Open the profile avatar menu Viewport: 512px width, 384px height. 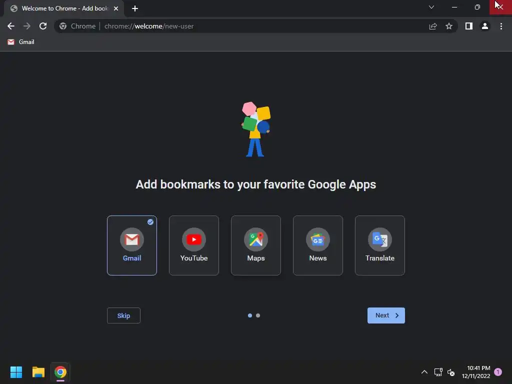tap(485, 26)
